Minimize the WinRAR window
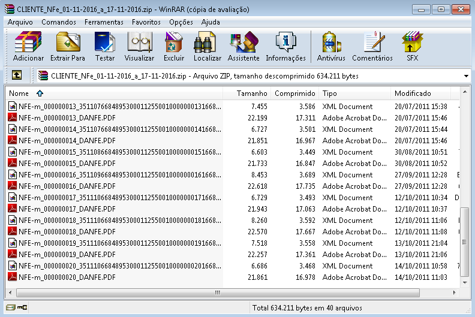475x317 pixels. pyautogui.click(x=421, y=10)
